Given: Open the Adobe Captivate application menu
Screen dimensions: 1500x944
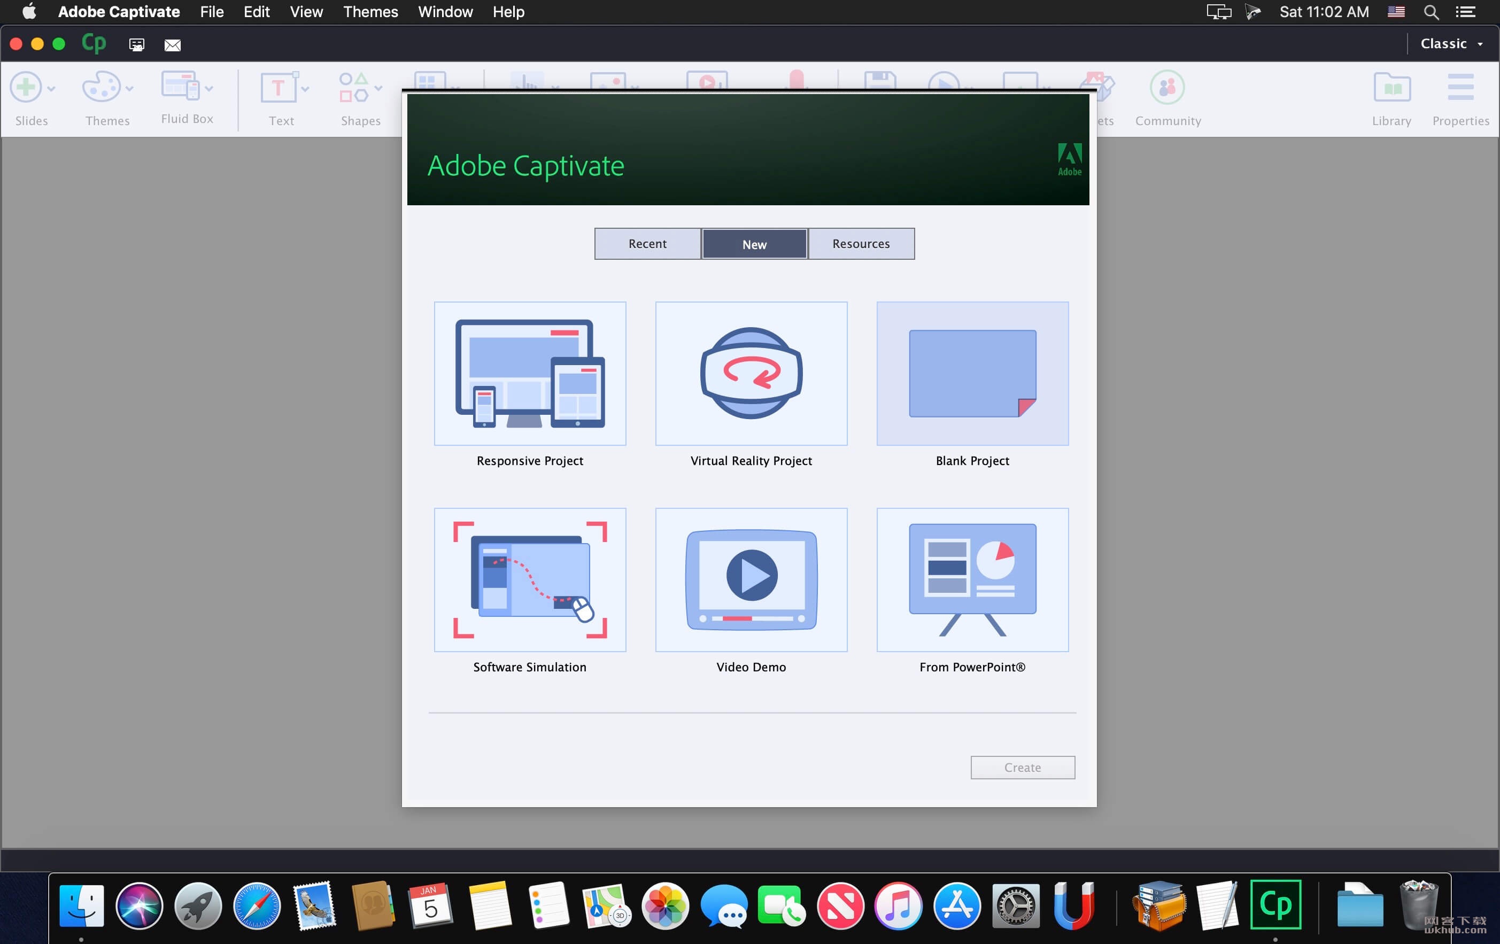Looking at the screenshot, I should (x=118, y=12).
